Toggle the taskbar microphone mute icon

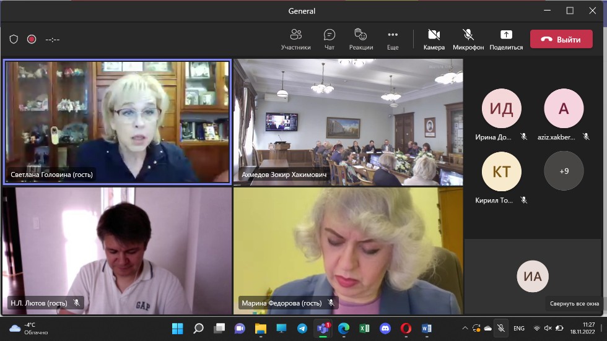501,328
